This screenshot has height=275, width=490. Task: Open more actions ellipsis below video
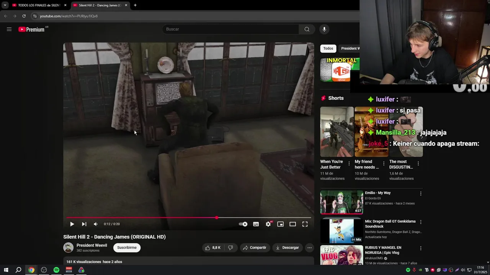[x=310, y=247]
